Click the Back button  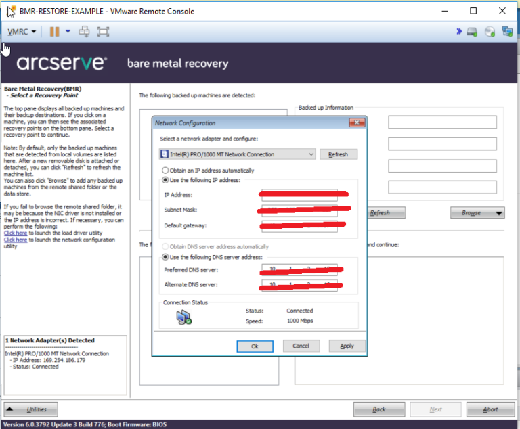click(x=379, y=409)
